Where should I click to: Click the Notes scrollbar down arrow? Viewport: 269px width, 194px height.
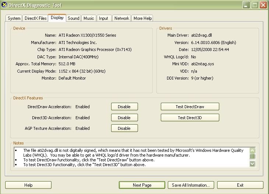pyautogui.click(x=252, y=164)
